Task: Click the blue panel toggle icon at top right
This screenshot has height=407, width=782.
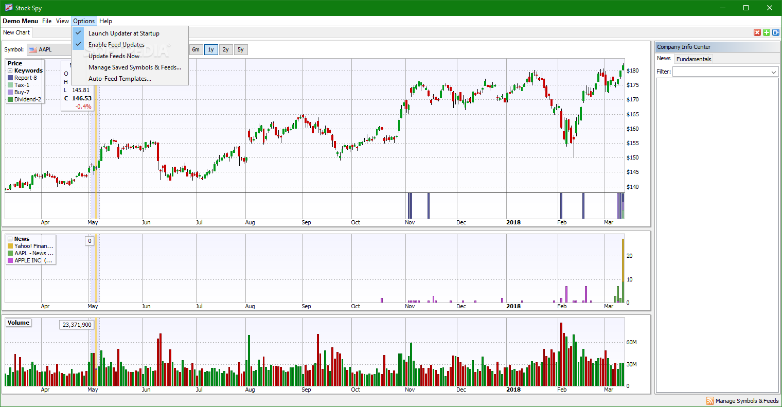Action: [776, 32]
